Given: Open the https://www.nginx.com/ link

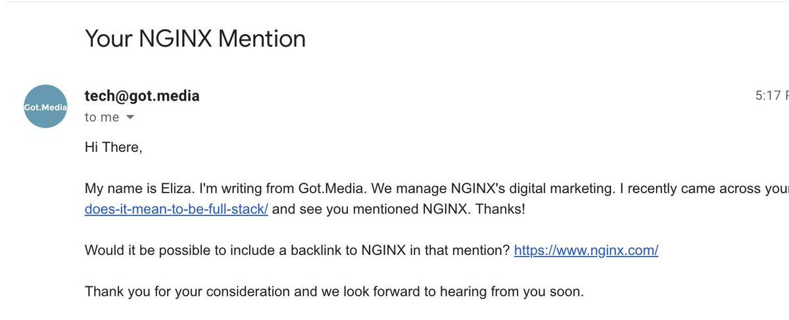Looking at the screenshot, I should coord(586,250).
